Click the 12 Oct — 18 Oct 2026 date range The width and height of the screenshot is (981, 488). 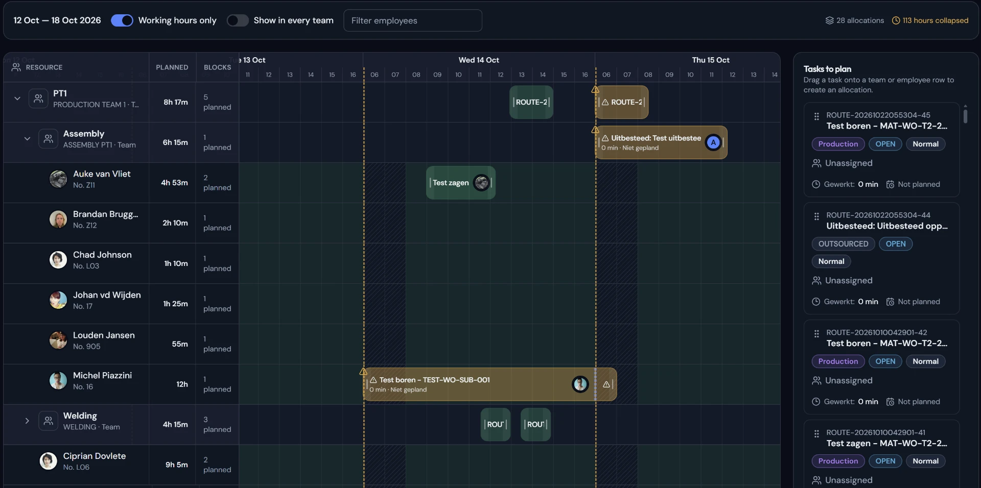click(x=57, y=20)
